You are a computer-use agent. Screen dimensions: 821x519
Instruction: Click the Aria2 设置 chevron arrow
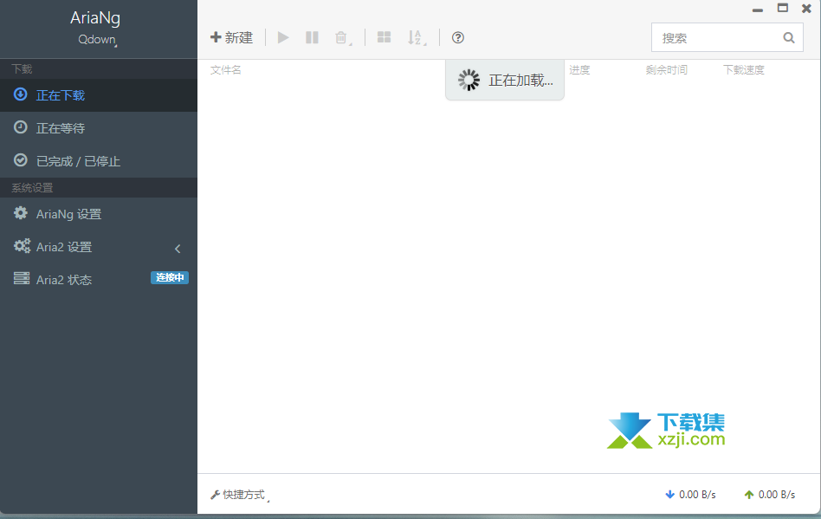coord(178,249)
